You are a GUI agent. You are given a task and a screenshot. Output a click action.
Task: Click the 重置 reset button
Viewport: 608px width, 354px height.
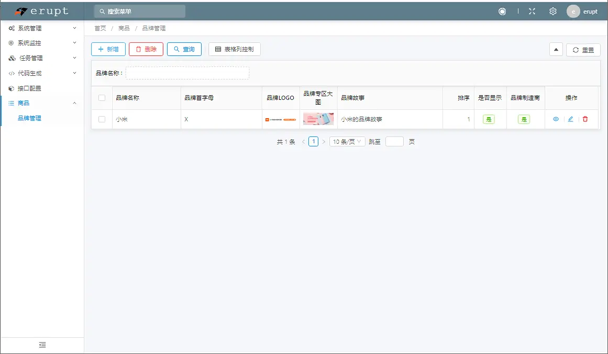point(583,49)
